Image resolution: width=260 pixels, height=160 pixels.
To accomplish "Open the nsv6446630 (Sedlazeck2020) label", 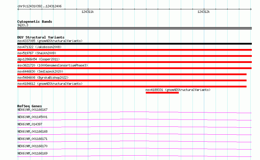I will tap(40, 71).
